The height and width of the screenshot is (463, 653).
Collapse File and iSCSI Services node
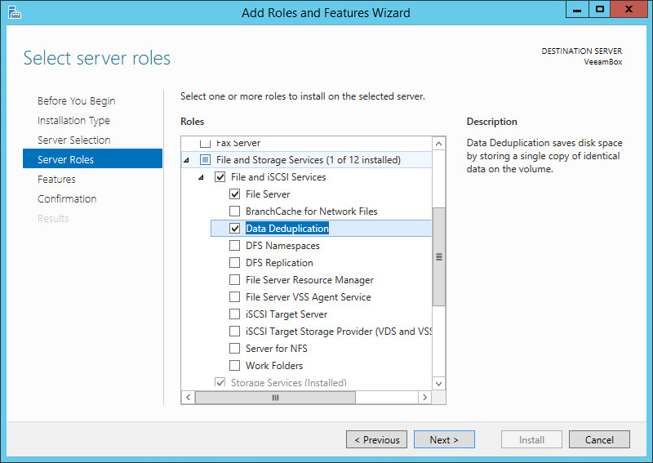click(201, 177)
